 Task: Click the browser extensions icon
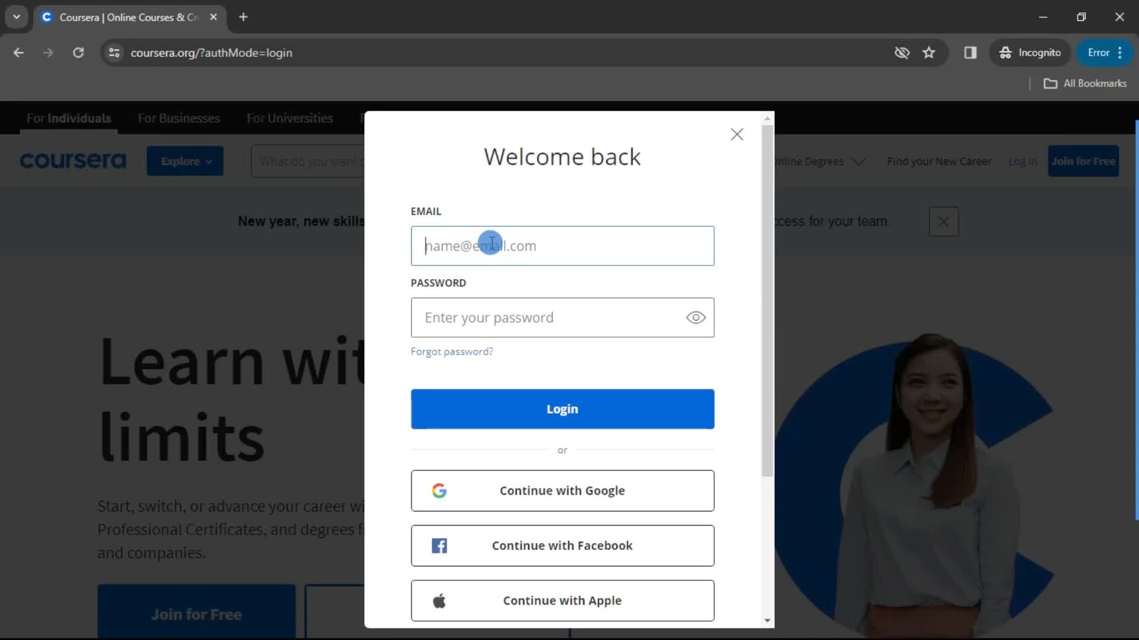[970, 52]
